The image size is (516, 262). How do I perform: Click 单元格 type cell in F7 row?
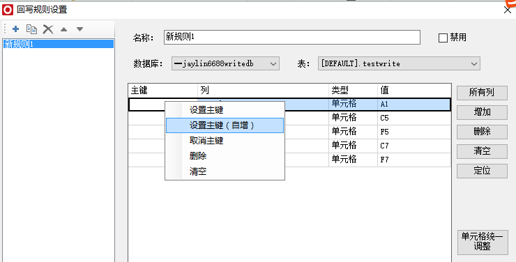pos(353,160)
